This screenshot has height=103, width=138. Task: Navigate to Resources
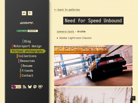pyautogui.click(x=27, y=61)
